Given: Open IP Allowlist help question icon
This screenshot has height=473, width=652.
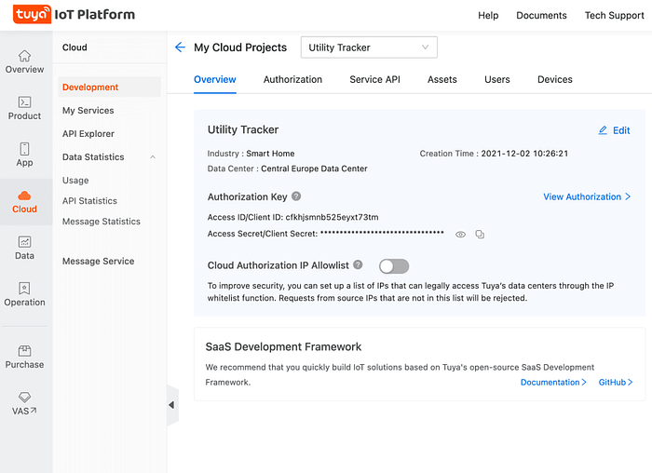Looking at the screenshot, I should [358, 264].
